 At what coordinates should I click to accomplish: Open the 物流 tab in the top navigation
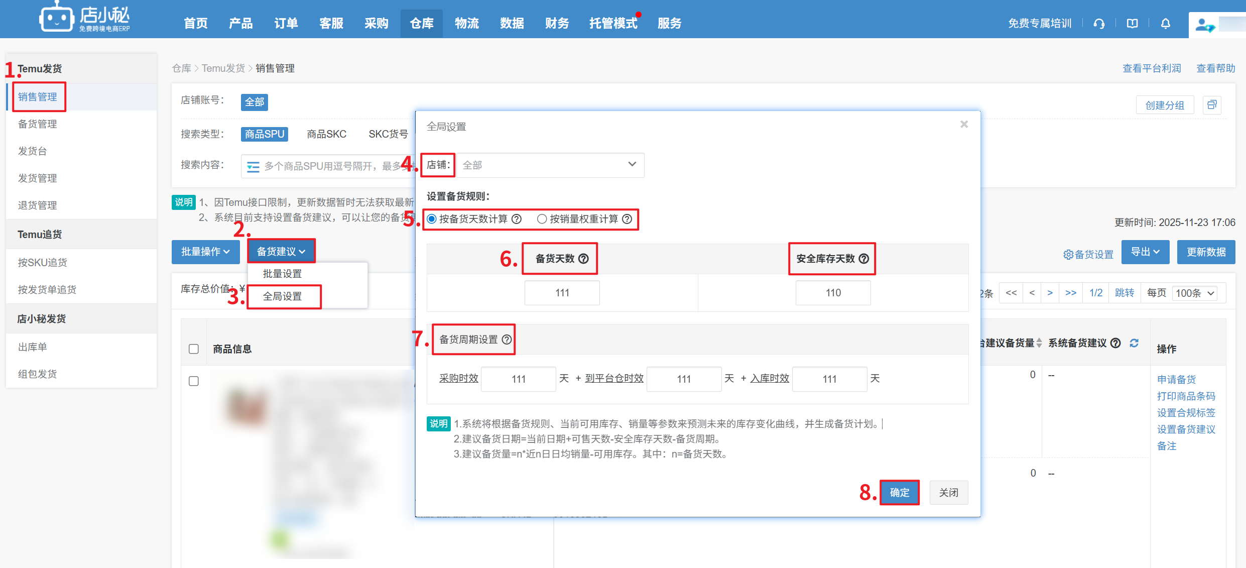pyautogui.click(x=466, y=23)
